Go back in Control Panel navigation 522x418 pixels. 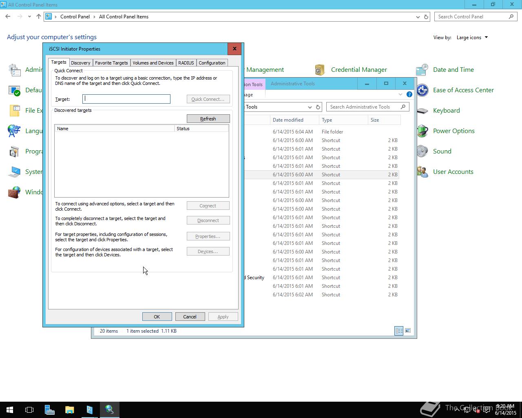(8, 17)
